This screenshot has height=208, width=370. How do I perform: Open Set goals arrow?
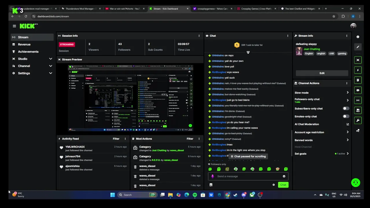tap(347, 154)
